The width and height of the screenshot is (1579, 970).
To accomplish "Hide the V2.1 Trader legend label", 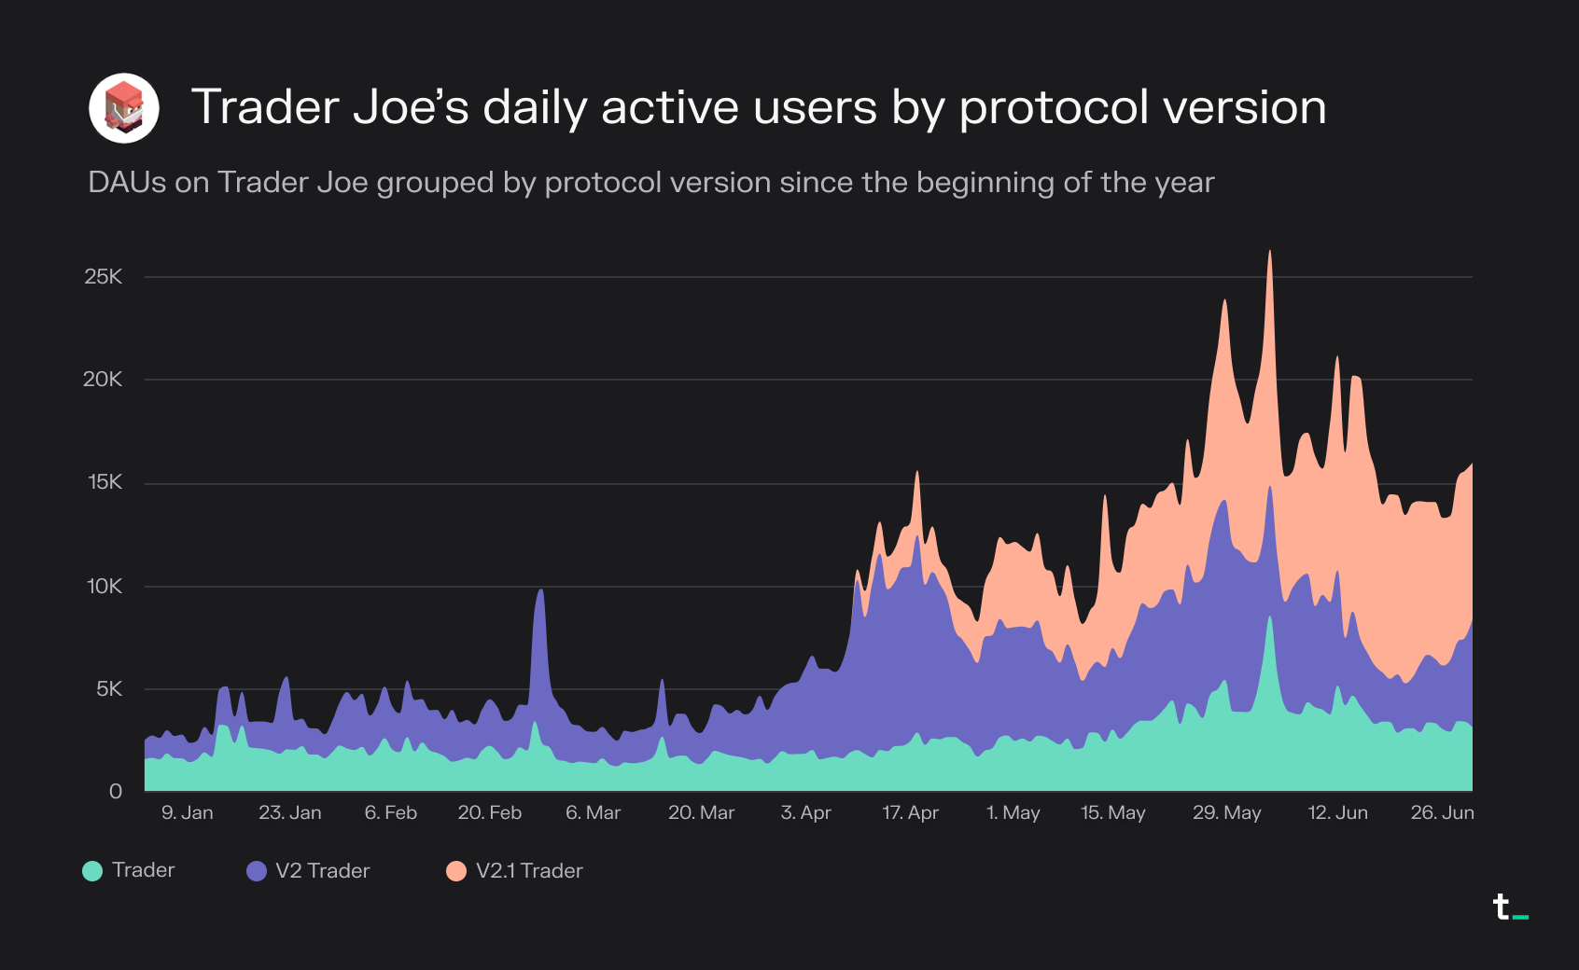I will (529, 871).
